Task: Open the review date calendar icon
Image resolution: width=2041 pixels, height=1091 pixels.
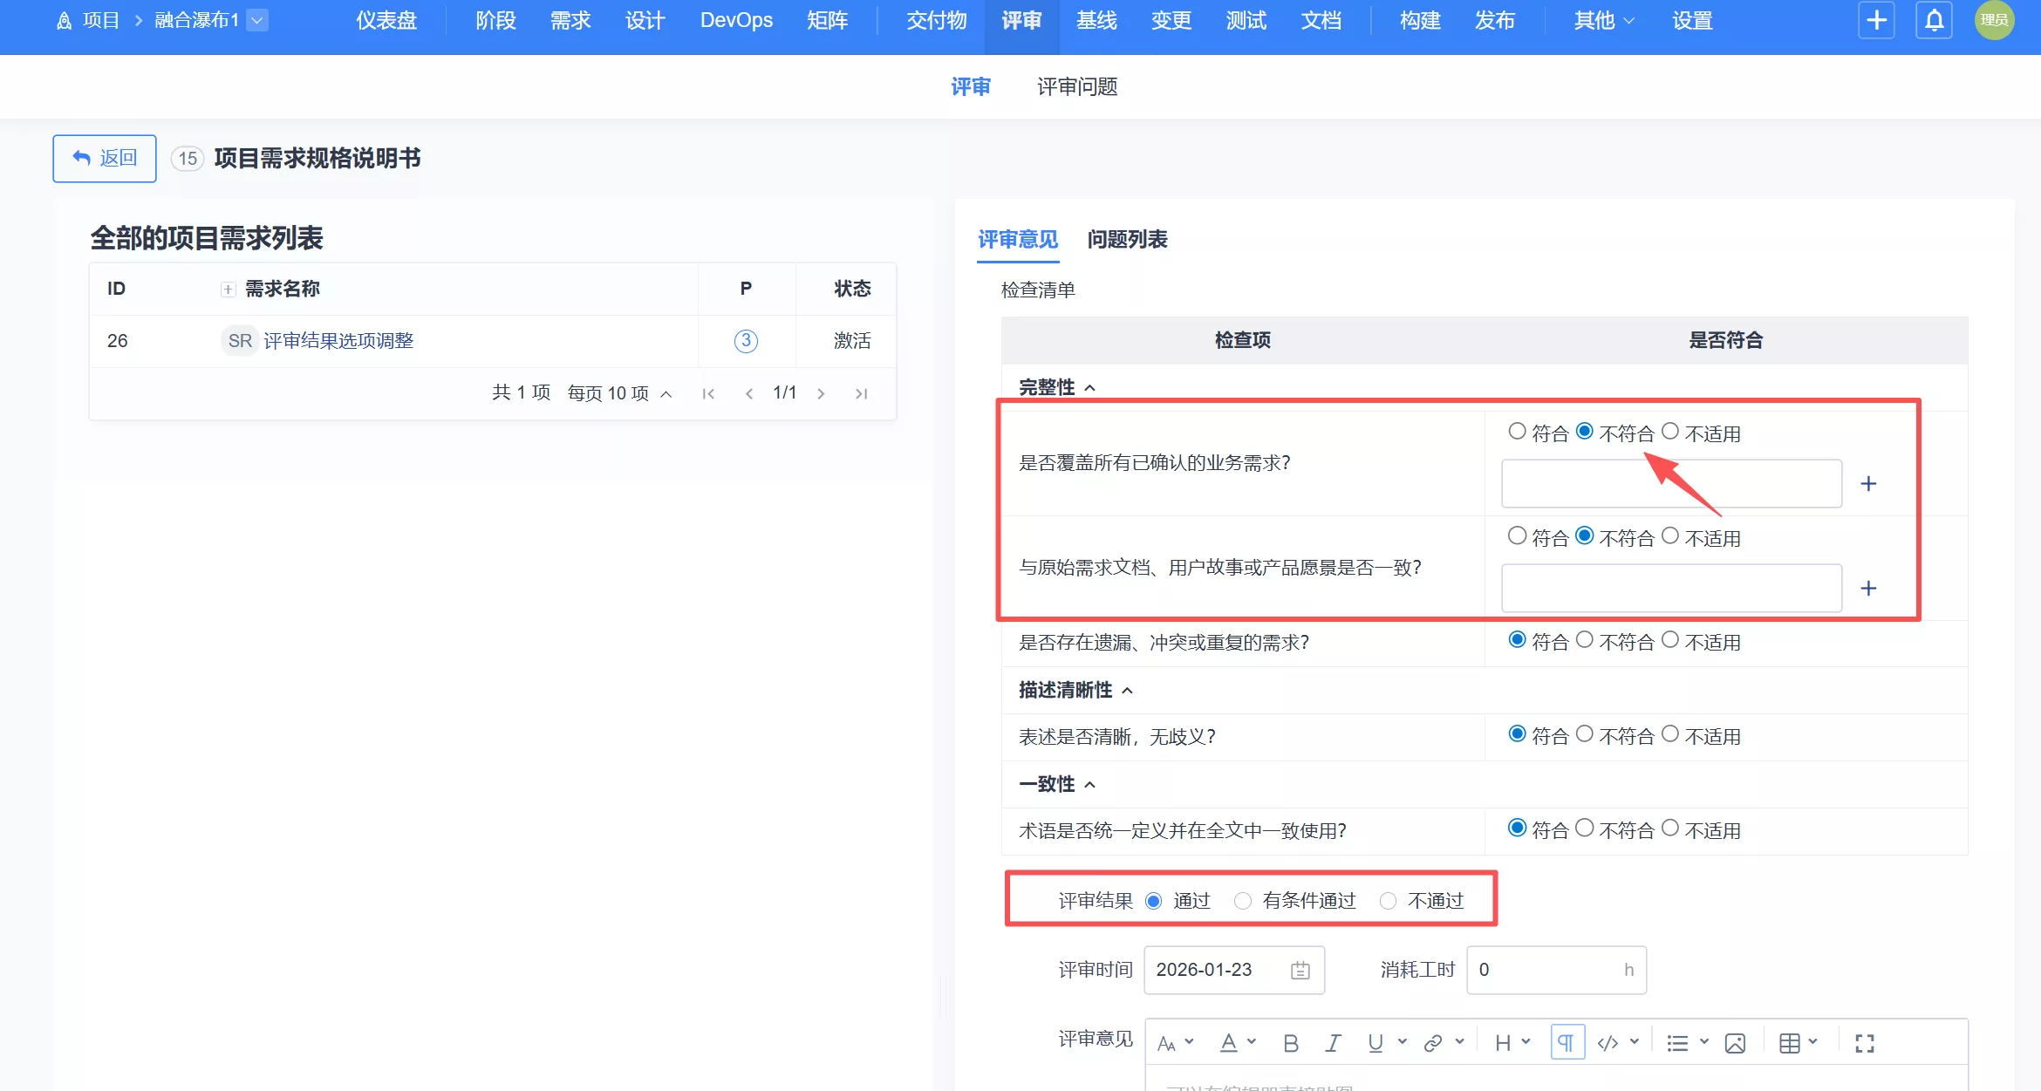Action: [x=1300, y=970]
